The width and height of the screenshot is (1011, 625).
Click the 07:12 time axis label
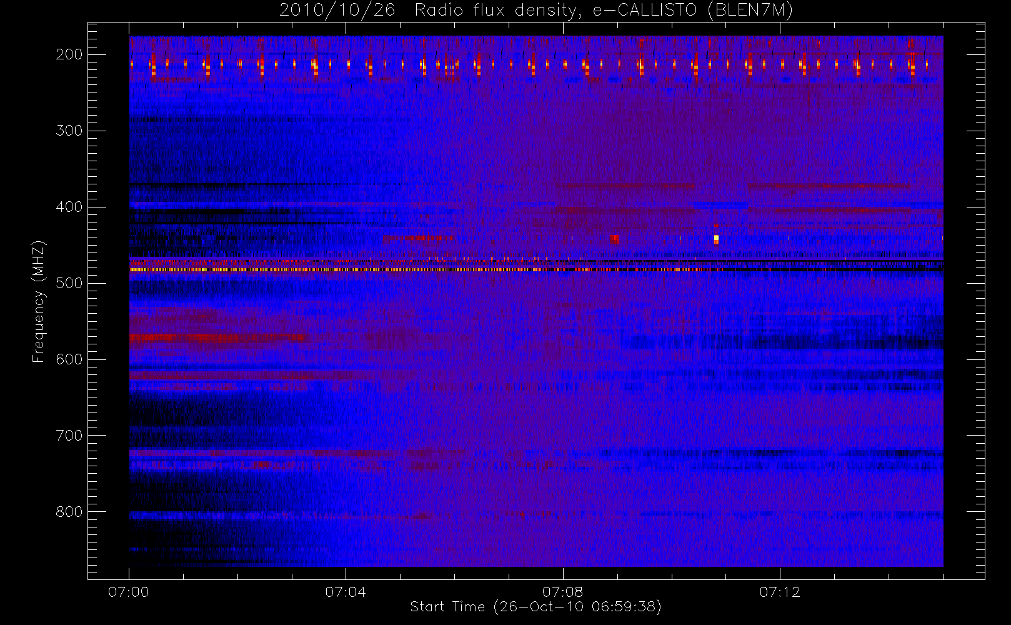pyautogui.click(x=780, y=592)
